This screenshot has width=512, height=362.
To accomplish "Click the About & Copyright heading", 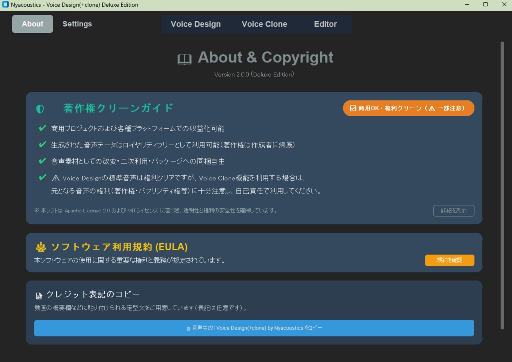I will coord(266,58).
